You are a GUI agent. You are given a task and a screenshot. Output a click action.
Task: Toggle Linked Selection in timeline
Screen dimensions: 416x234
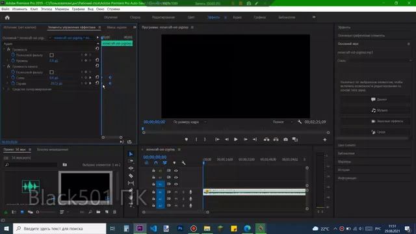pyautogui.click(x=164, y=162)
